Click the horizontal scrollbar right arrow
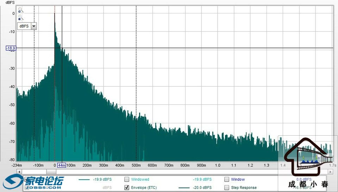338x192 pixels. (x=330, y=172)
